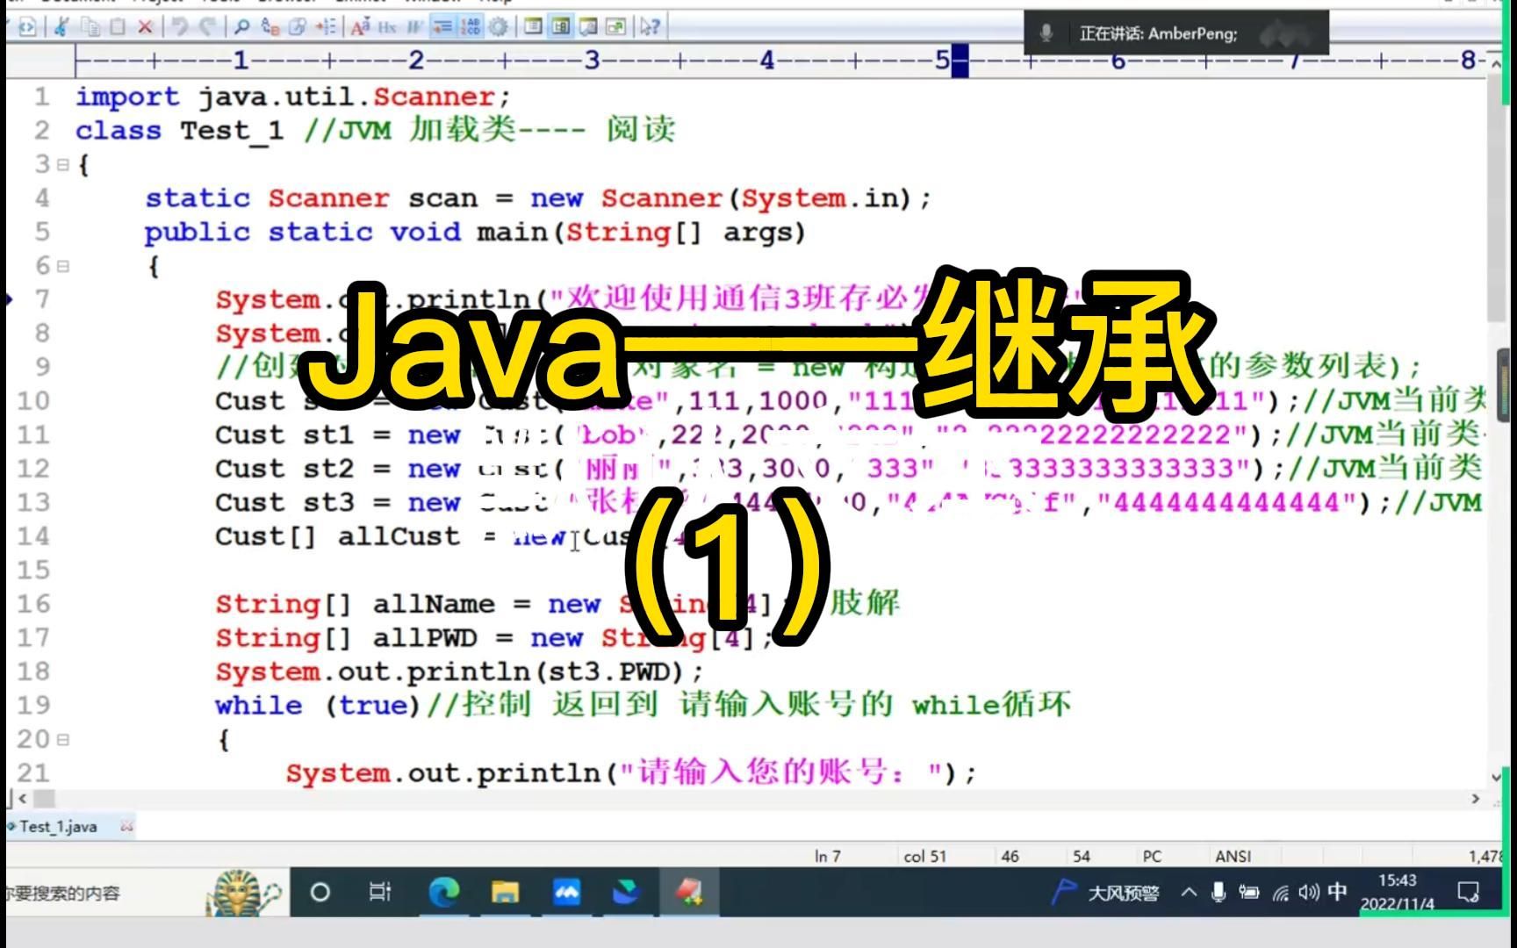Screen dimensions: 1517x948
Task: Click the red X Delete toolbar icon
Action: (145, 27)
